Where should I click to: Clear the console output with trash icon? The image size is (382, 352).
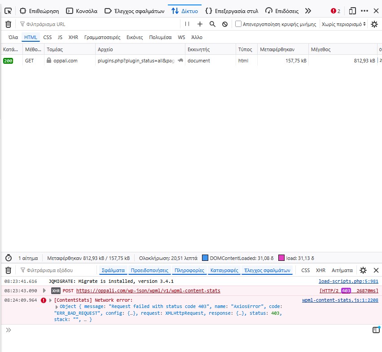click(x=8, y=270)
